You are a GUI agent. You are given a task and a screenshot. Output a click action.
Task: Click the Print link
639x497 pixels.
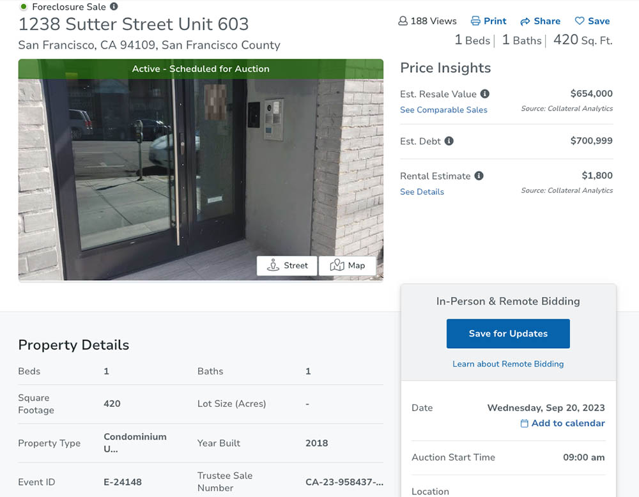(x=495, y=21)
